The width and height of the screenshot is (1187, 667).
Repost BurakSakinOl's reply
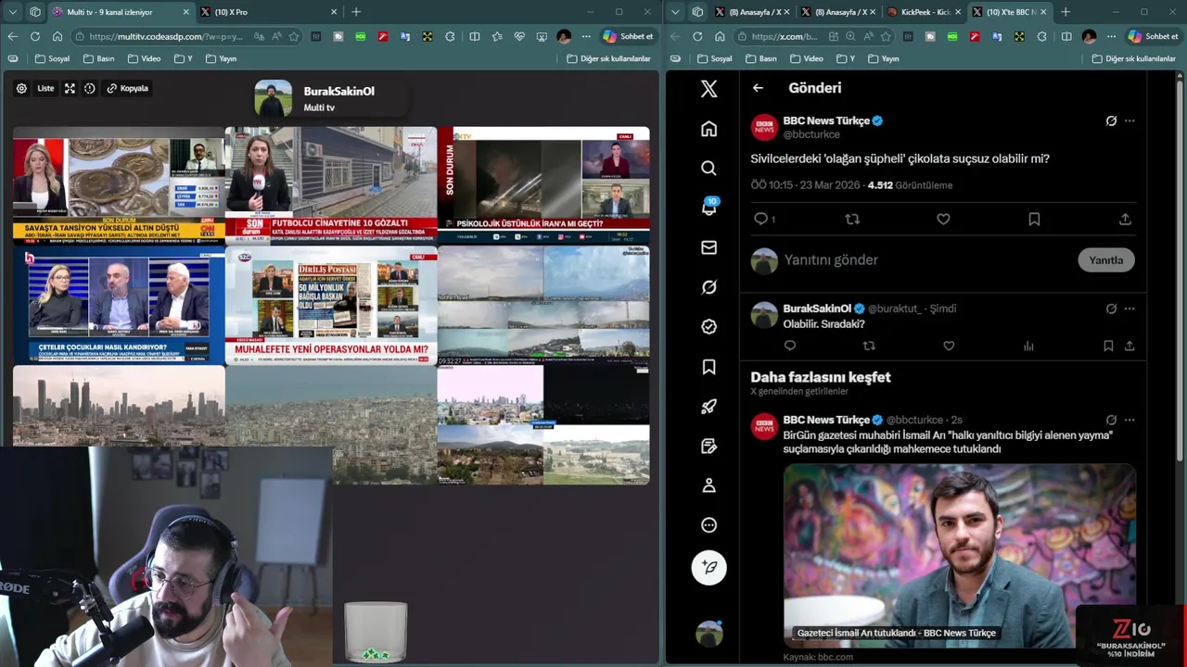[x=869, y=346]
